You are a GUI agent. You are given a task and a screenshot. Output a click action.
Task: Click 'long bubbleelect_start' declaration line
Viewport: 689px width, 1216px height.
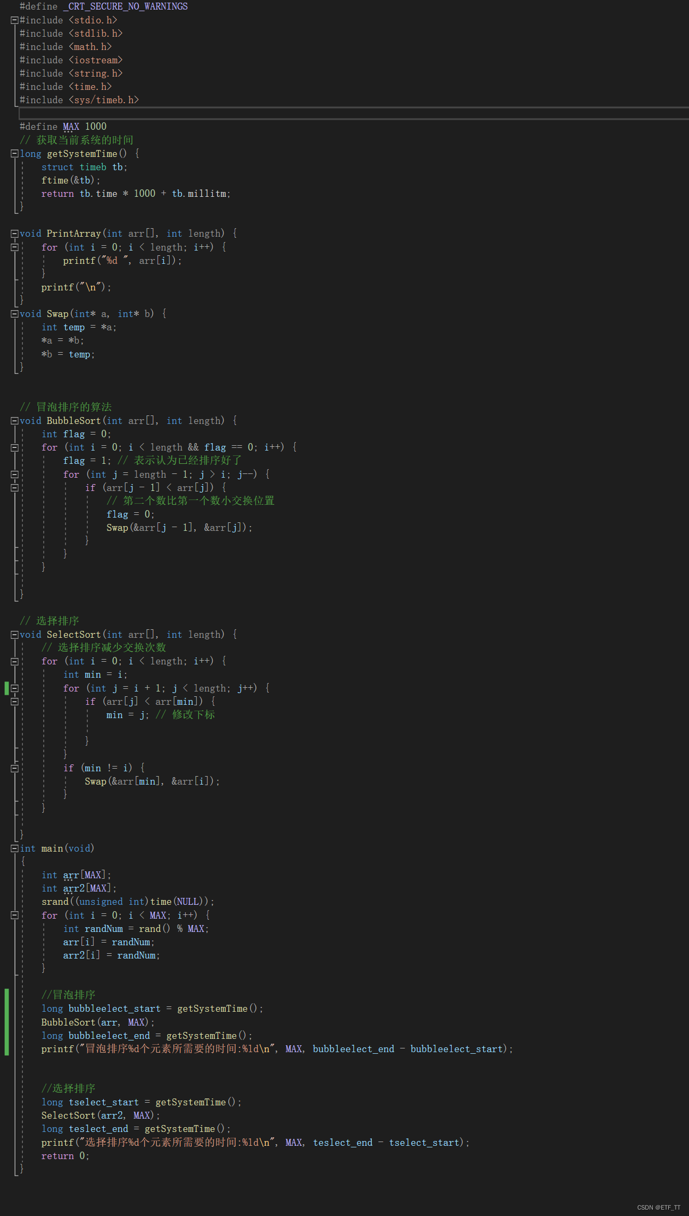coord(152,1009)
